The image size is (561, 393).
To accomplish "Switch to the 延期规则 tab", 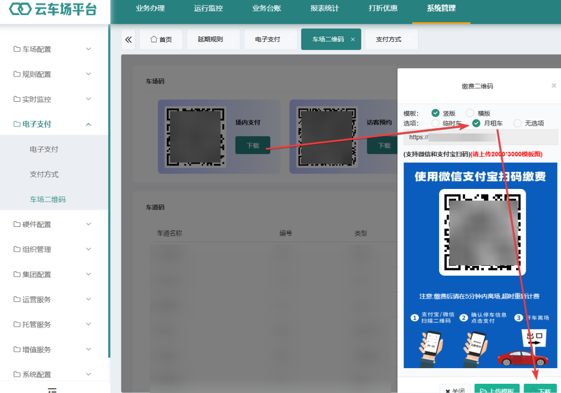I will pos(210,39).
